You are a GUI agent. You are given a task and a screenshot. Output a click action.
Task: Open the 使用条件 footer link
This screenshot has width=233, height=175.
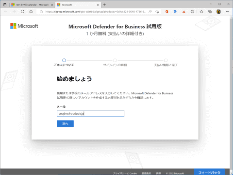tap(146, 173)
